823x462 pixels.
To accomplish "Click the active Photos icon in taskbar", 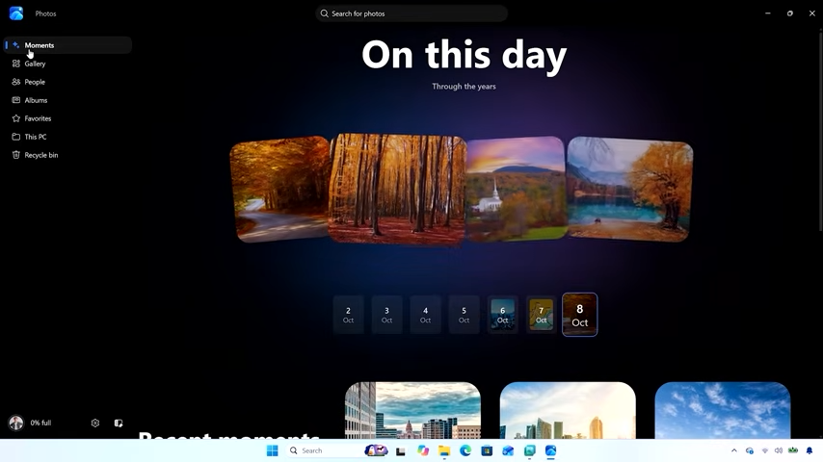I will (x=550, y=450).
